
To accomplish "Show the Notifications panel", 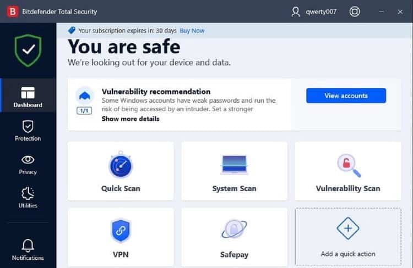I will click(28, 249).
